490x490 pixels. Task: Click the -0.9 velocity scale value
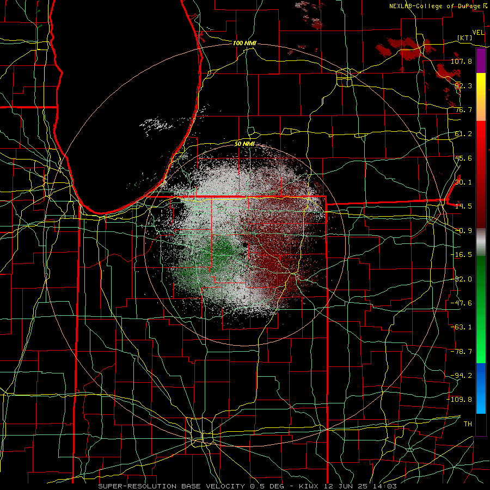click(x=463, y=231)
